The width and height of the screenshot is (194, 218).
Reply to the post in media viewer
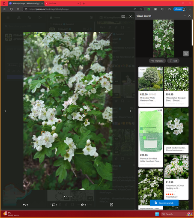[x=25, y=205]
